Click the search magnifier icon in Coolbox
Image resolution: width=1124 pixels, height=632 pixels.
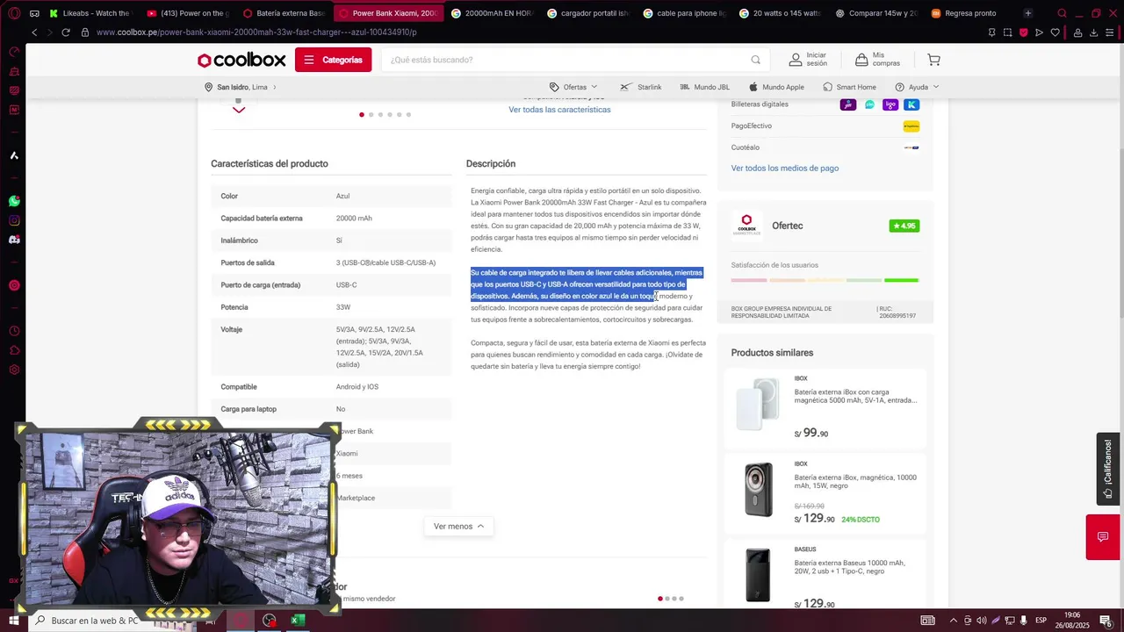tap(755, 60)
